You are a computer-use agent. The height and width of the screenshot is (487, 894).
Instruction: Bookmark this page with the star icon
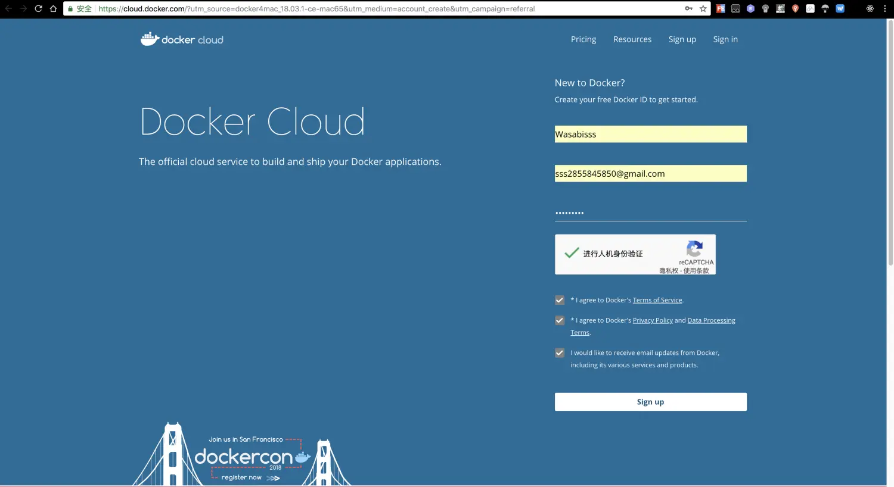point(703,8)
